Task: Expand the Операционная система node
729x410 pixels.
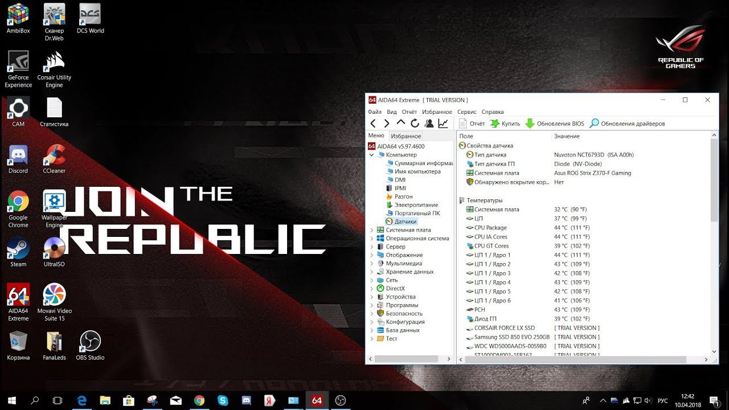Action: 372,239
